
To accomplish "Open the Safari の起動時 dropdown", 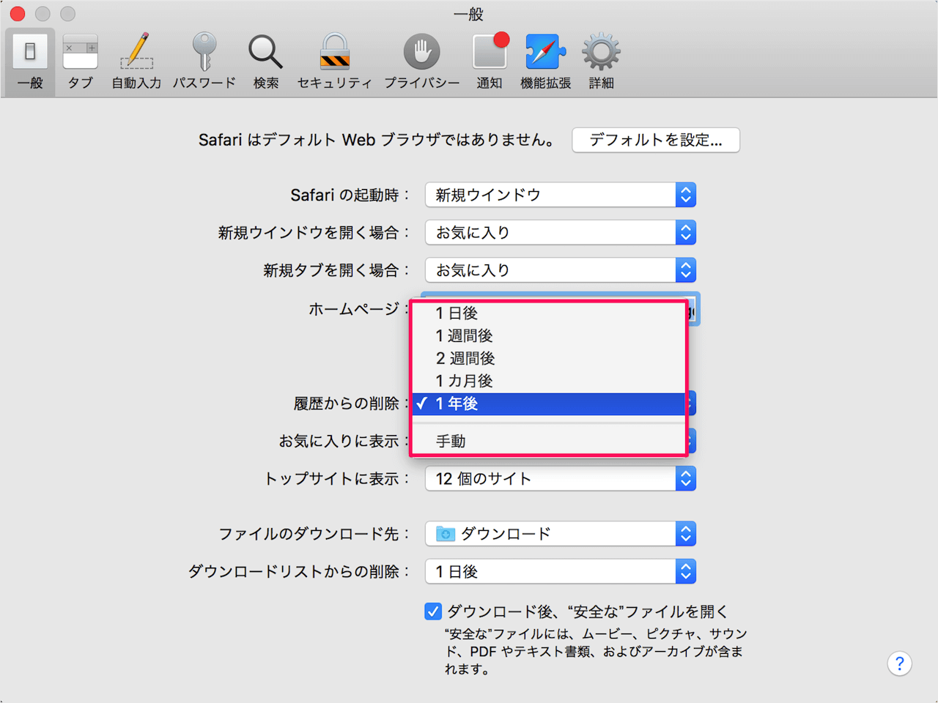I will click(x=561, y=195).
